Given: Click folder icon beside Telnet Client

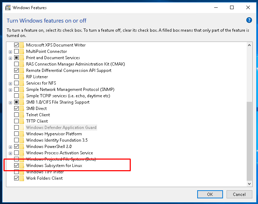Looking at the screenshot, I should 22,115.
